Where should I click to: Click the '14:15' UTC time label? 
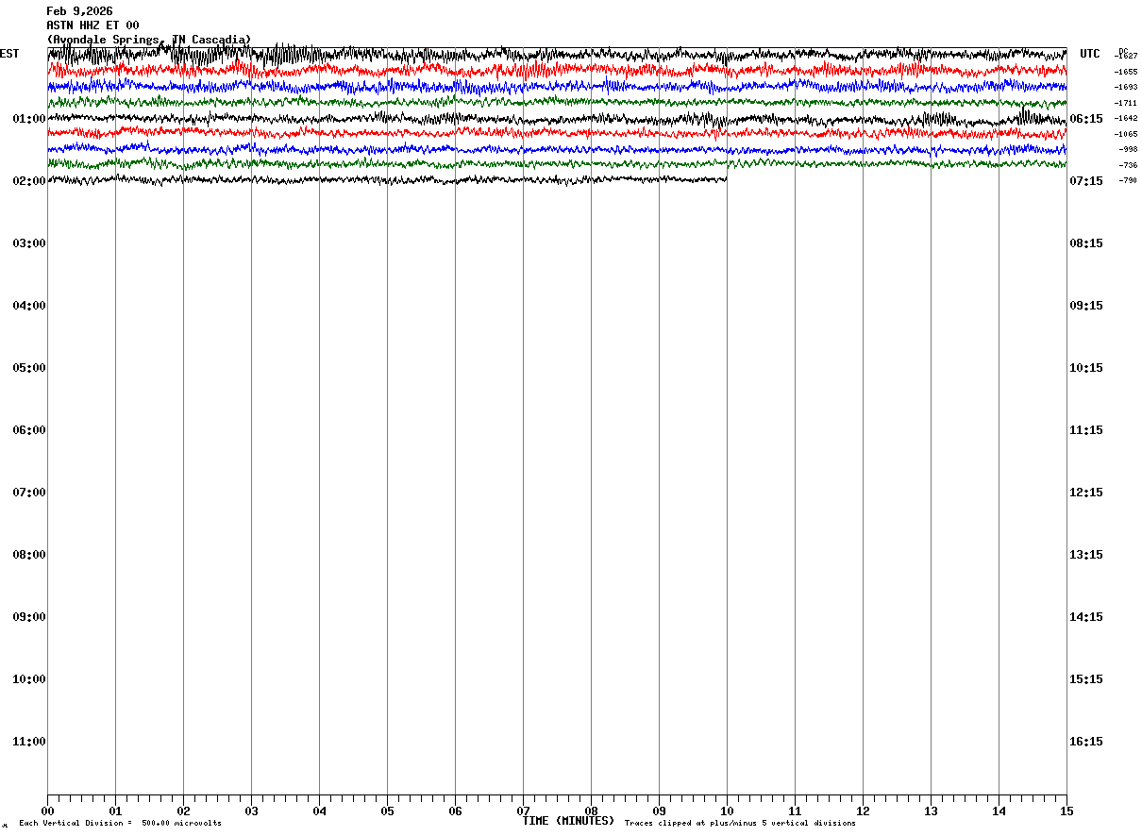pos(1086,617)
